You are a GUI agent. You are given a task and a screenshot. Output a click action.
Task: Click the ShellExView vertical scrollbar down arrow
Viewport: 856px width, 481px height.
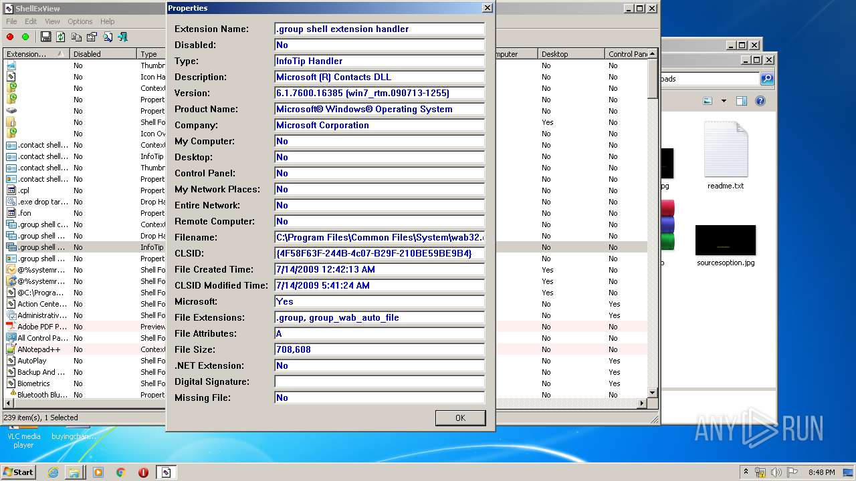tap(653, 393)
